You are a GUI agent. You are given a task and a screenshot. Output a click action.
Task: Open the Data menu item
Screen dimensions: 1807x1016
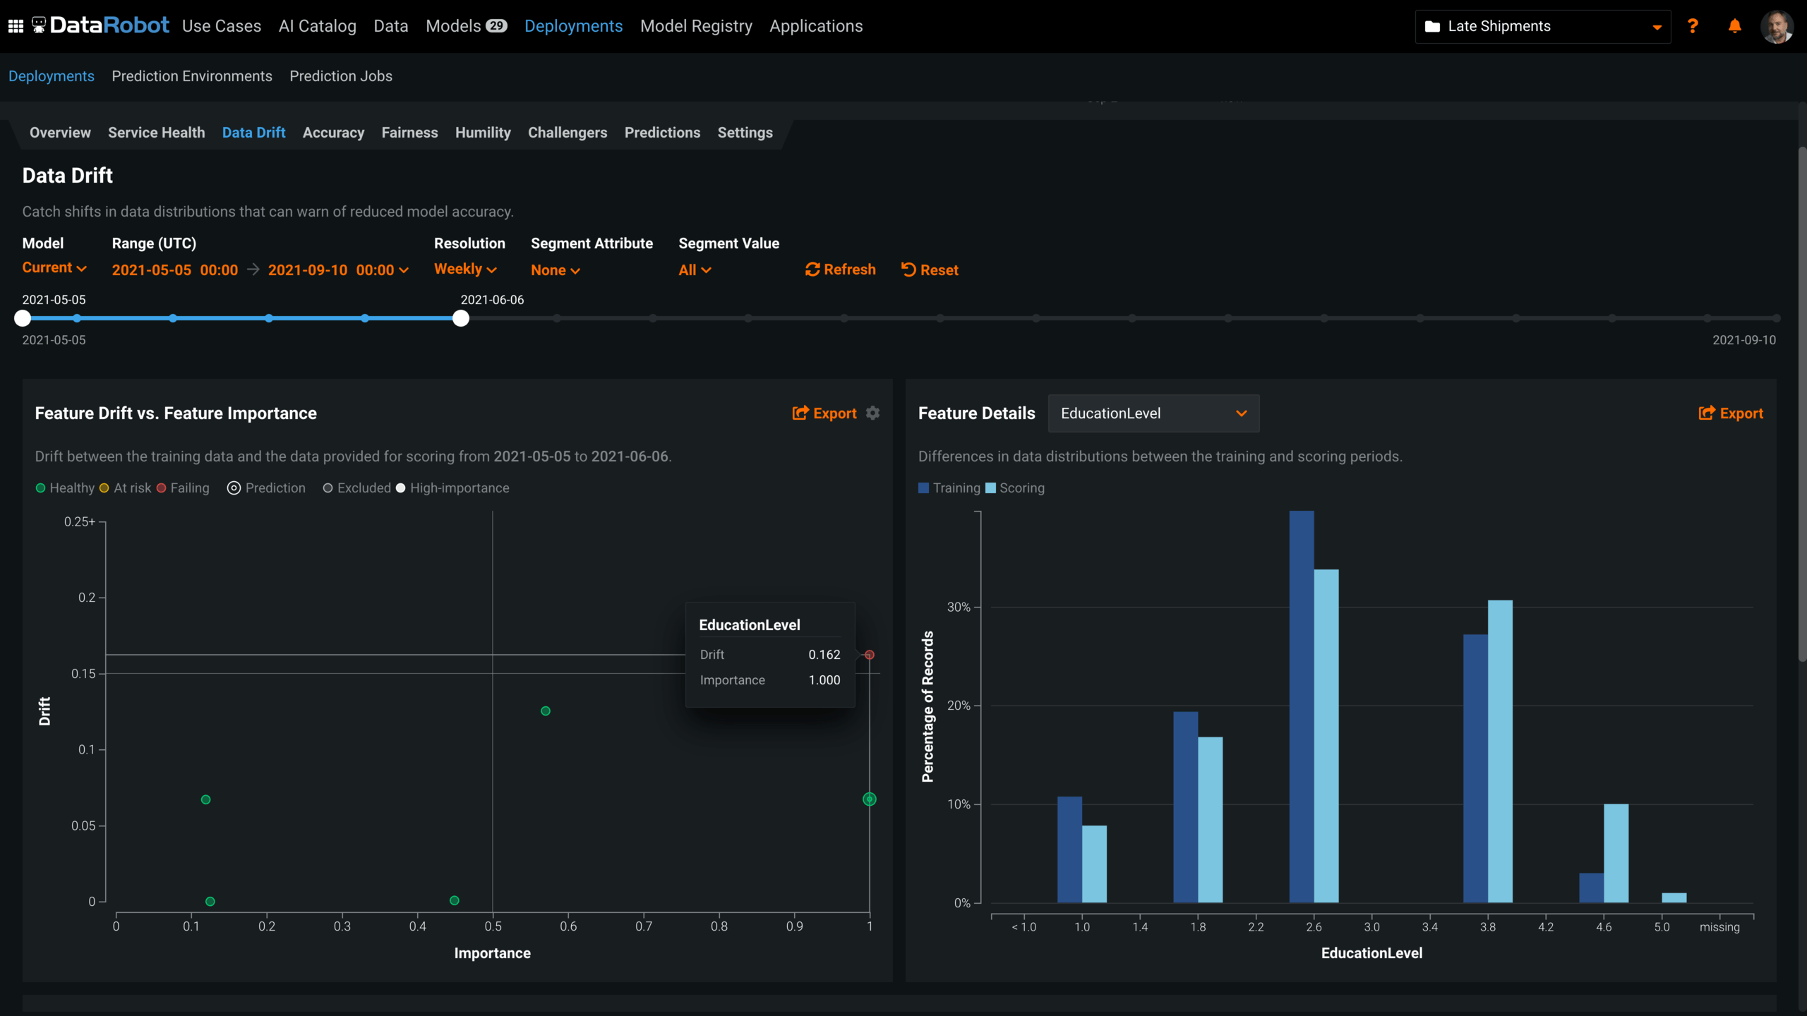pos(391,26)
